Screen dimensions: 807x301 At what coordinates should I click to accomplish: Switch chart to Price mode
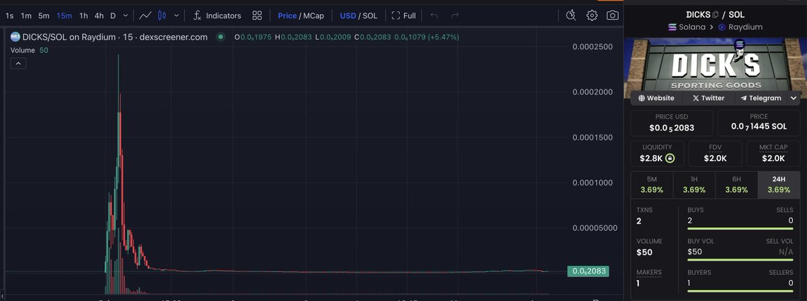tap(287, 15)
